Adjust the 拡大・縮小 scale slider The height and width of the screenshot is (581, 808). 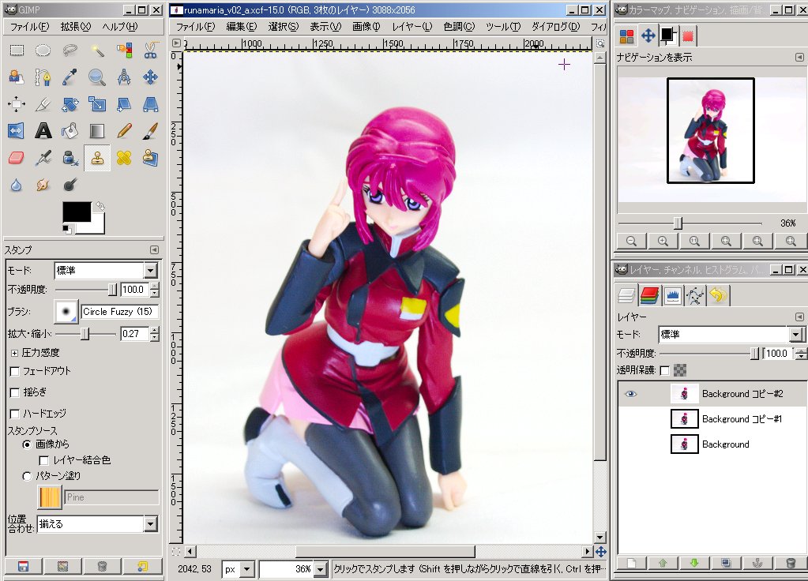pyautogui.click(x=86, y=334)
